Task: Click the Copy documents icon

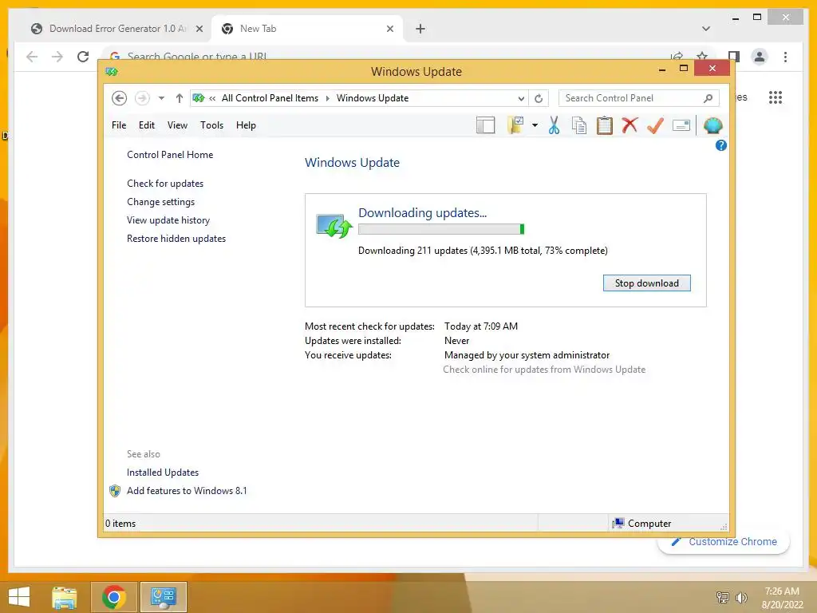Action: click(x=579, y=125)
